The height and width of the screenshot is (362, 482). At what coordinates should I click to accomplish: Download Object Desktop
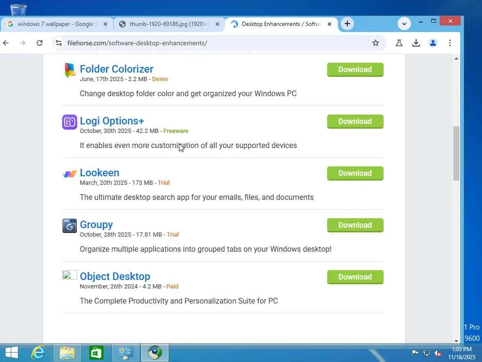coord(355,277)
